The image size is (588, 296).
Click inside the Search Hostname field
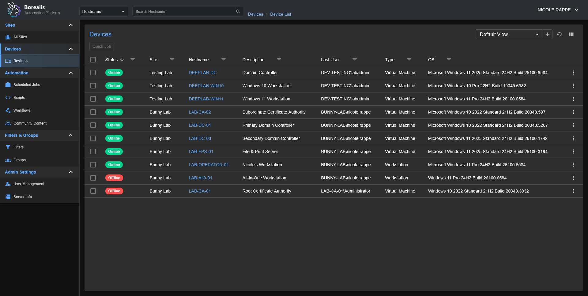[184, 11]
